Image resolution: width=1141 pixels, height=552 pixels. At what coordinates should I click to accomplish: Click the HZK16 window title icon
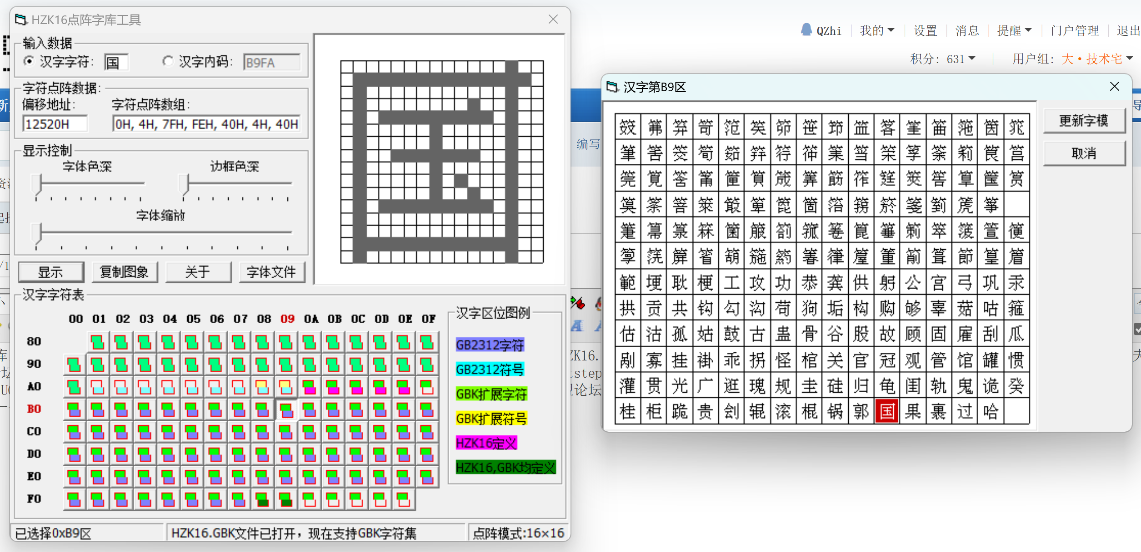coord(21,20)
